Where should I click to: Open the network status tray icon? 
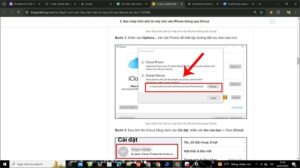pyautogui.click(x=261, y=164)
